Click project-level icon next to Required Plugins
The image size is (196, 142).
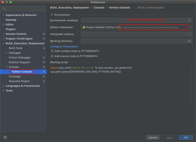click(44, 81)
